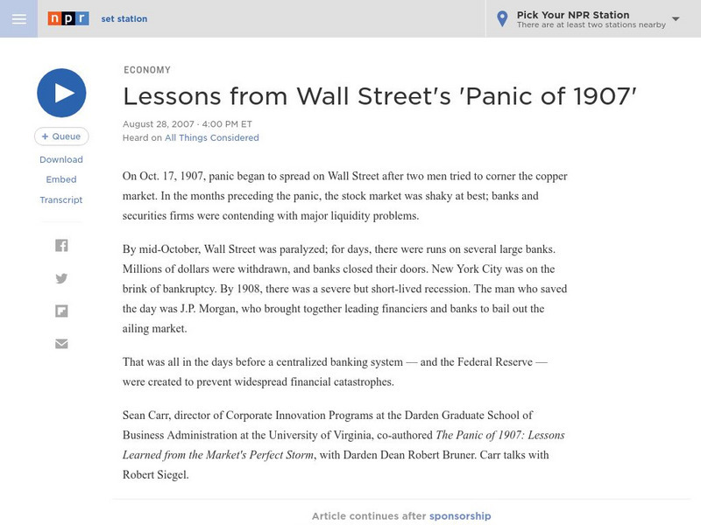Share the article on Twitter
The image size is (701, 525).
61,278
